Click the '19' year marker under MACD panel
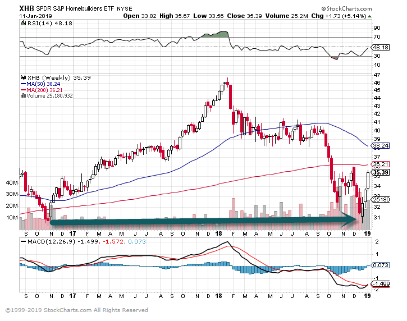Viewport: 407px width, 321px height. coord(367,296)
